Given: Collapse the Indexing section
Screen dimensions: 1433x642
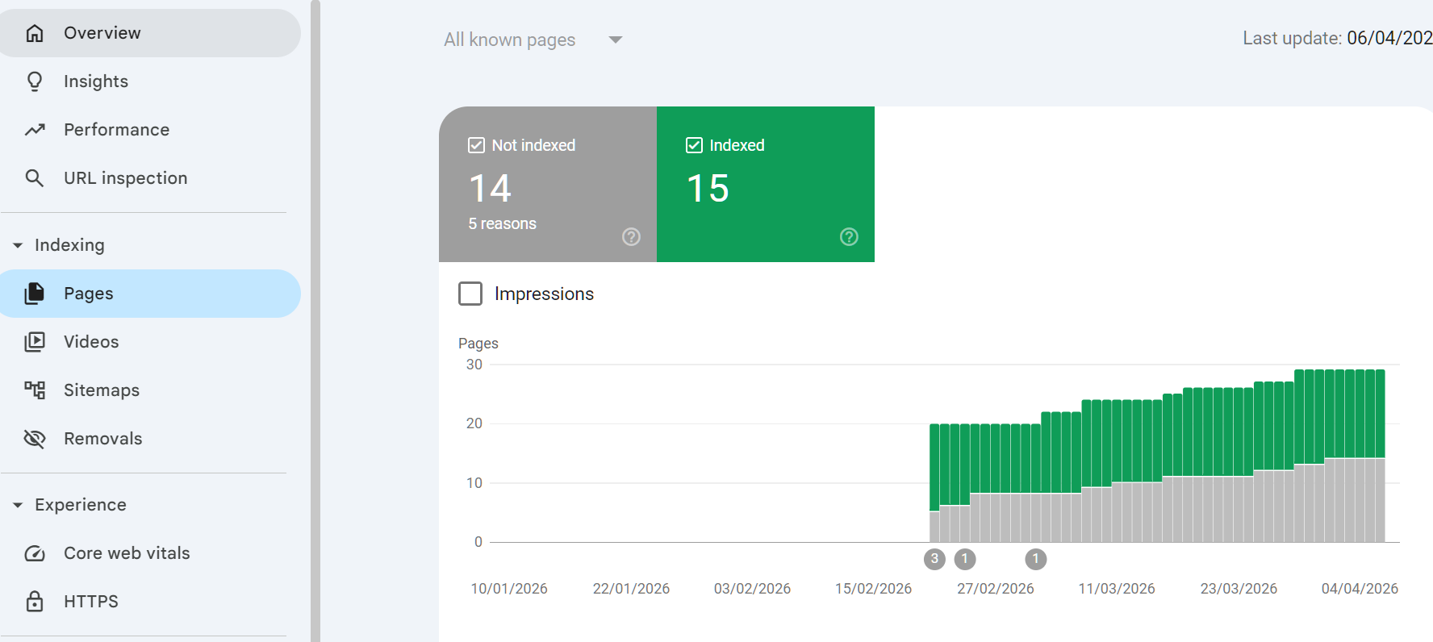Looking at the screenshot, I should (x=18, y=245).
